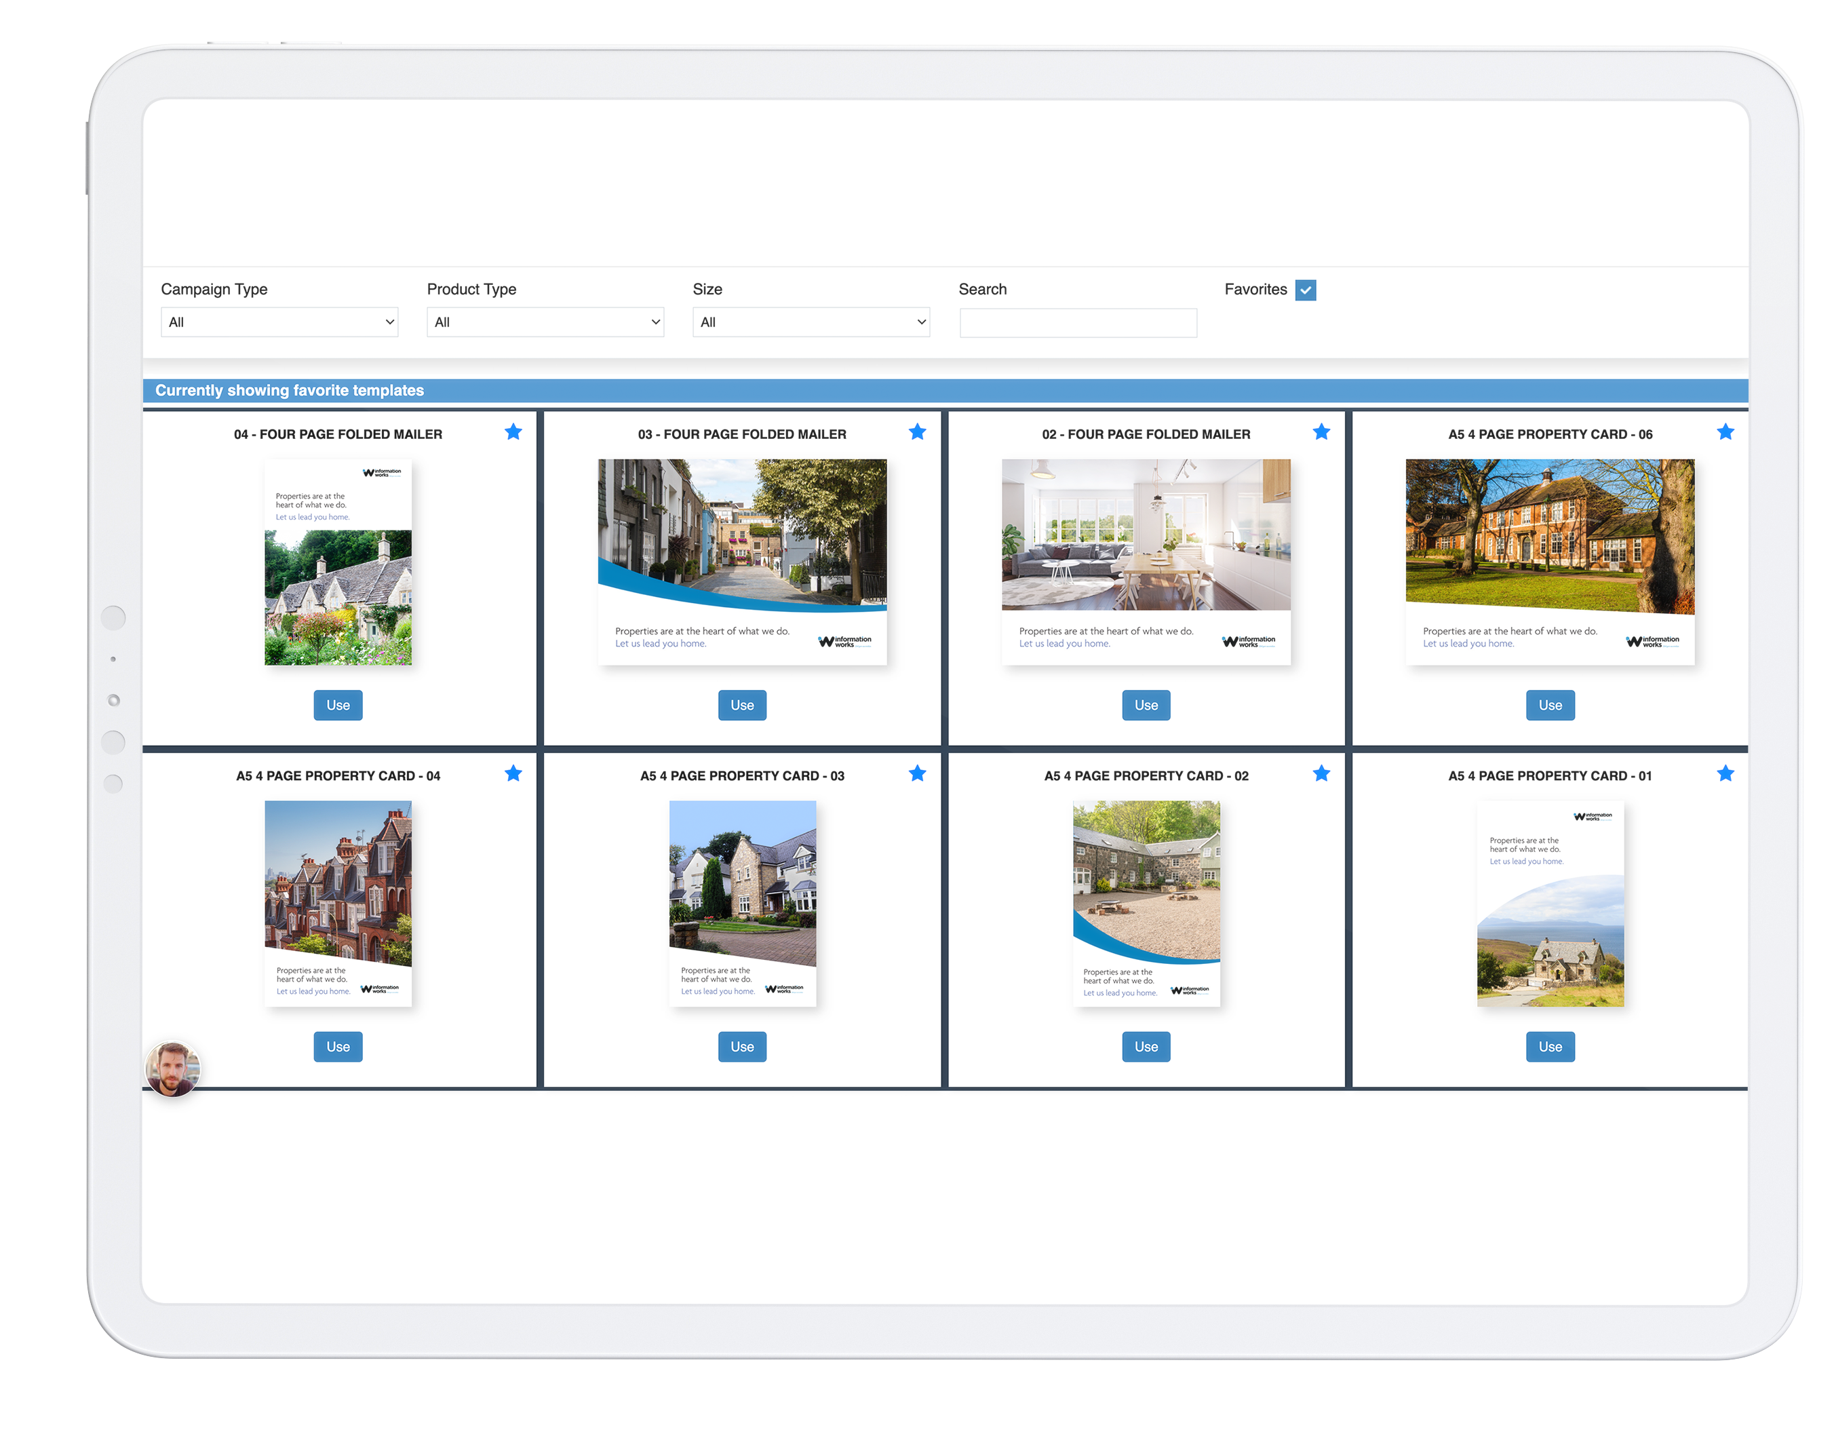Unfavorite the 04 - Four Page Folded Mailer star
The height and width of the screenshot is (1449, 1834).
pos(513,432)
